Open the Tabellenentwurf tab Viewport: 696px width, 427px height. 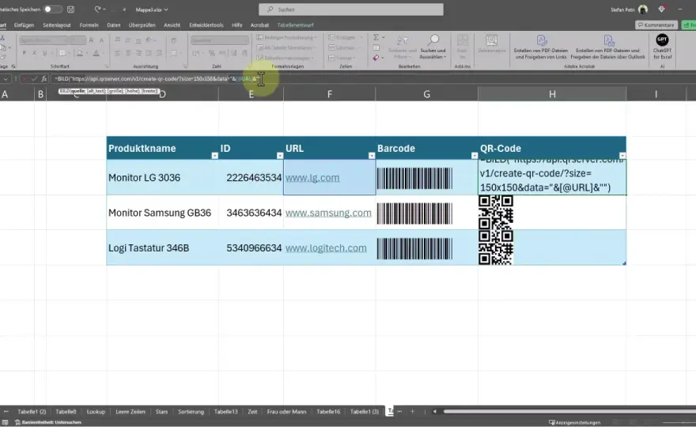(x=295, y=25)
